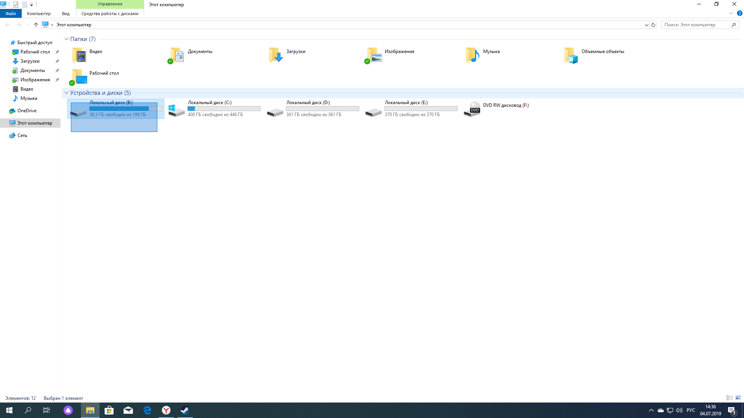Open the Файл menu

(x=11, y=14)
